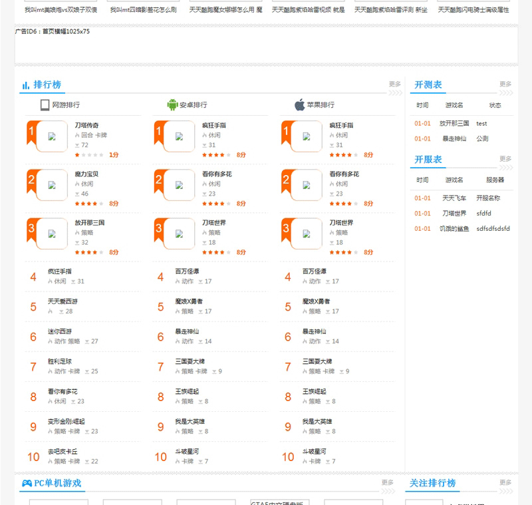
Task: Open 我是大英雄 in 安卓排行
Action: coord(190,422)
